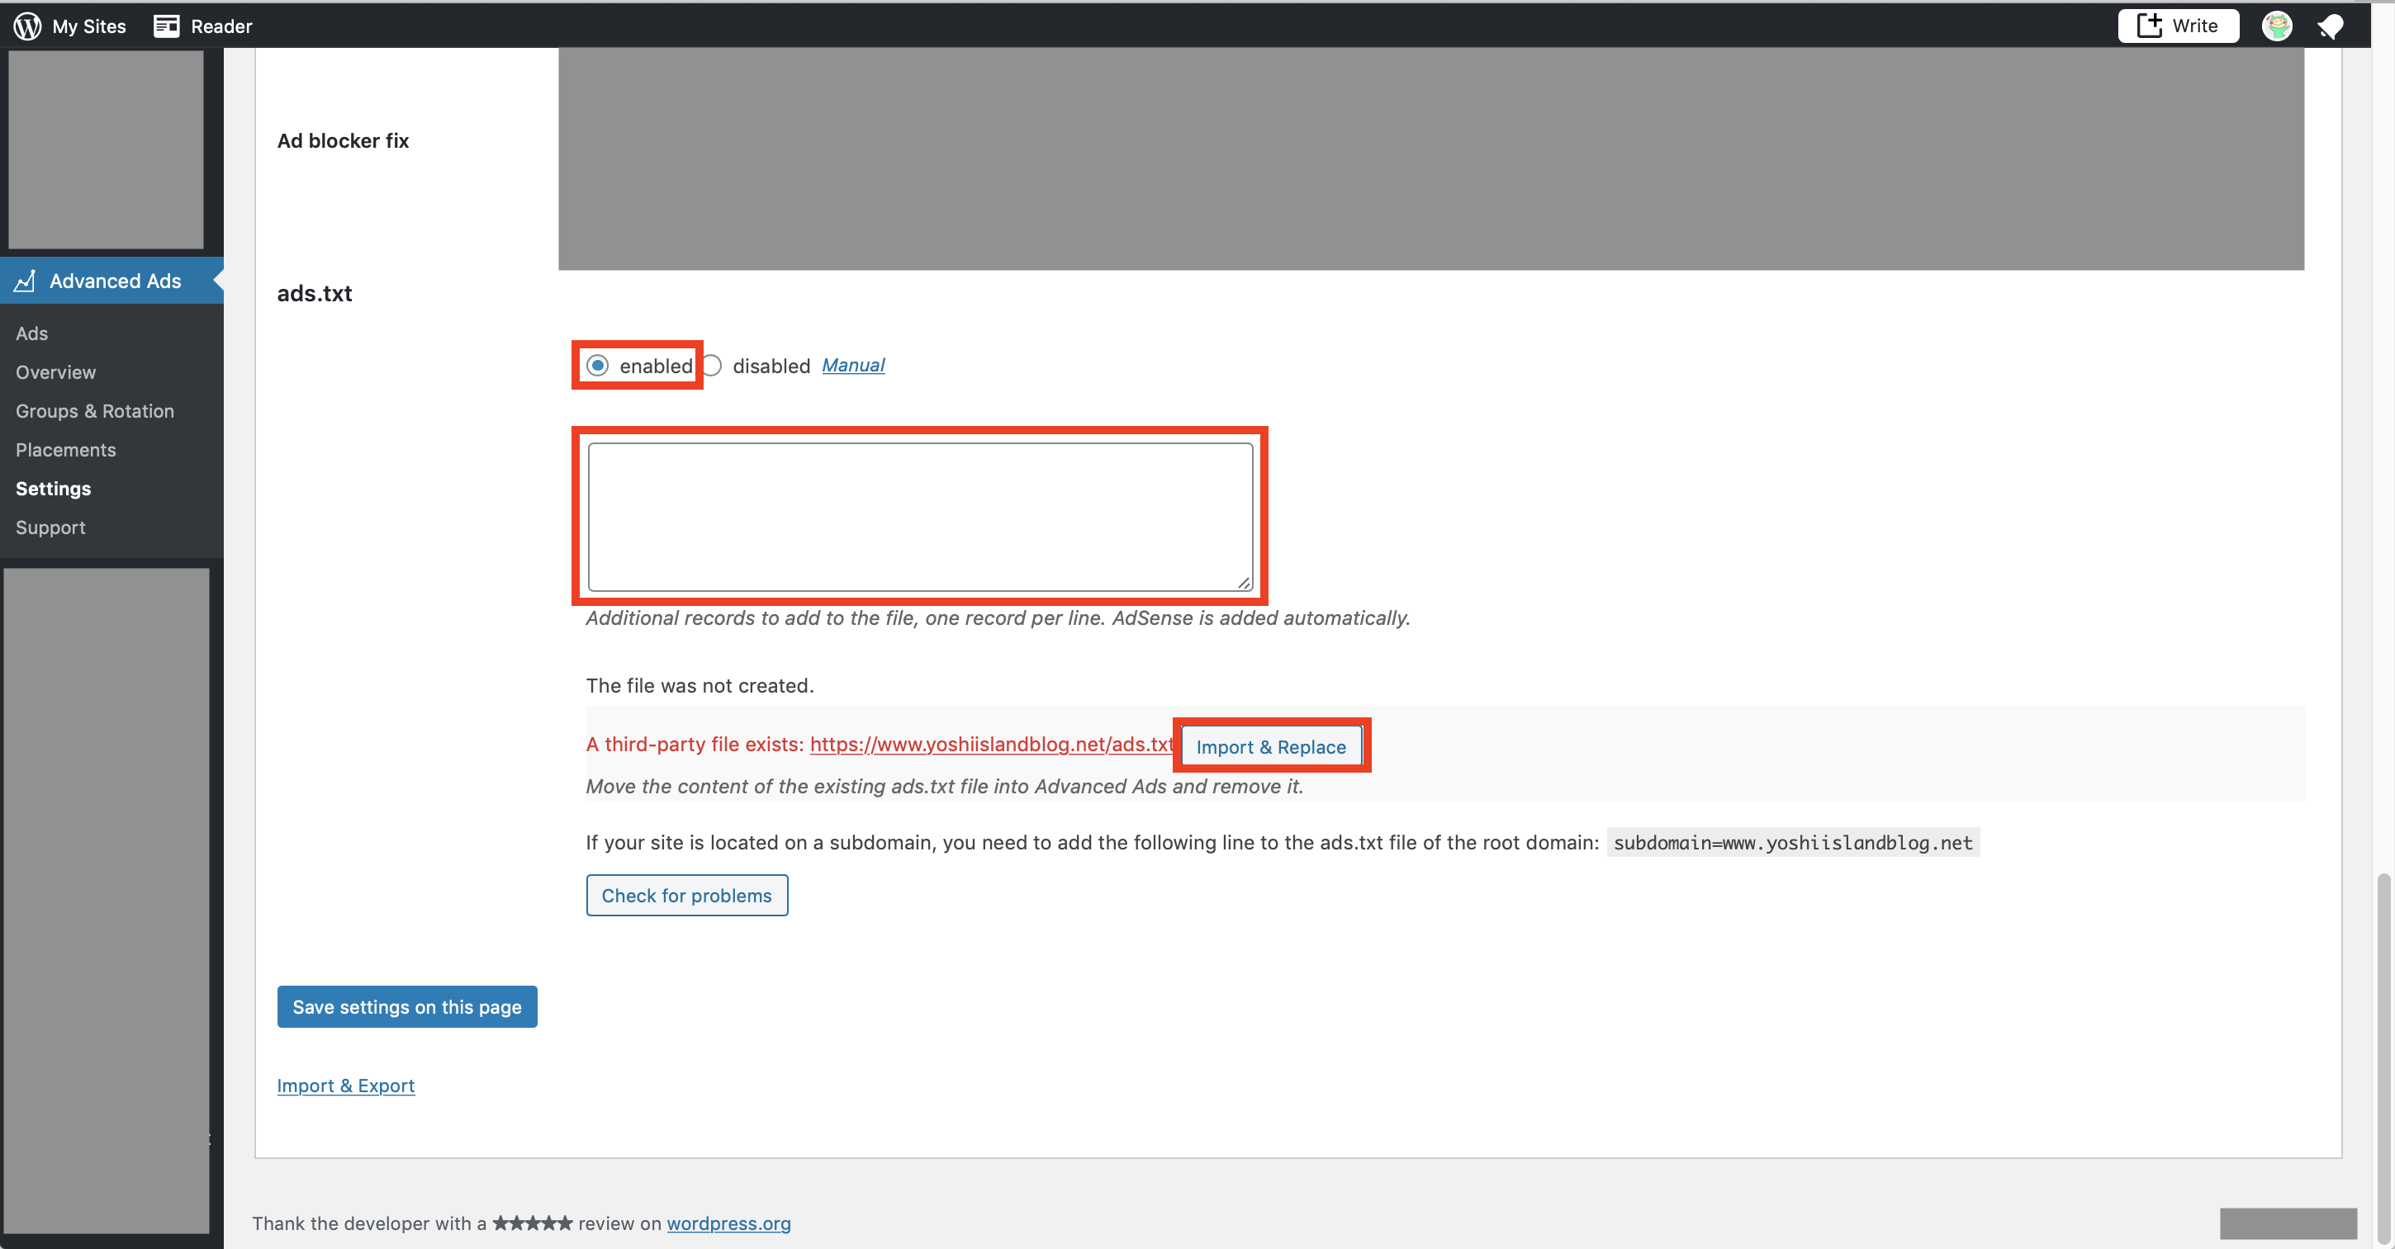Save settings on this page
The image size is (2395, 1249).
click(407, 1007)
